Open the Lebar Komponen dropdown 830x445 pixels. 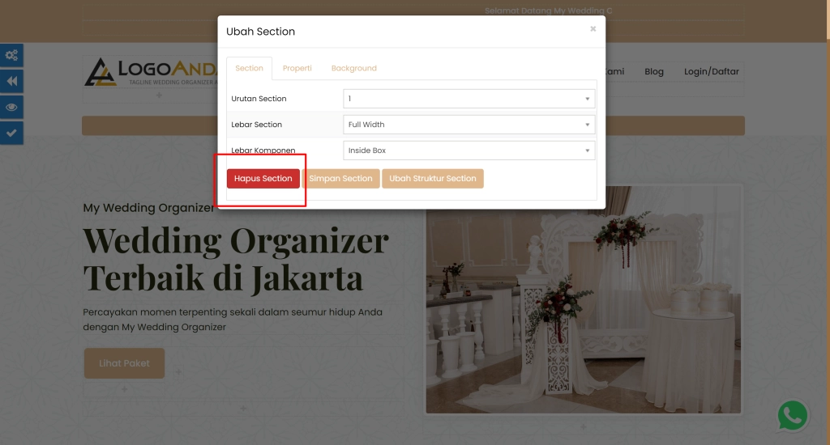469,150
